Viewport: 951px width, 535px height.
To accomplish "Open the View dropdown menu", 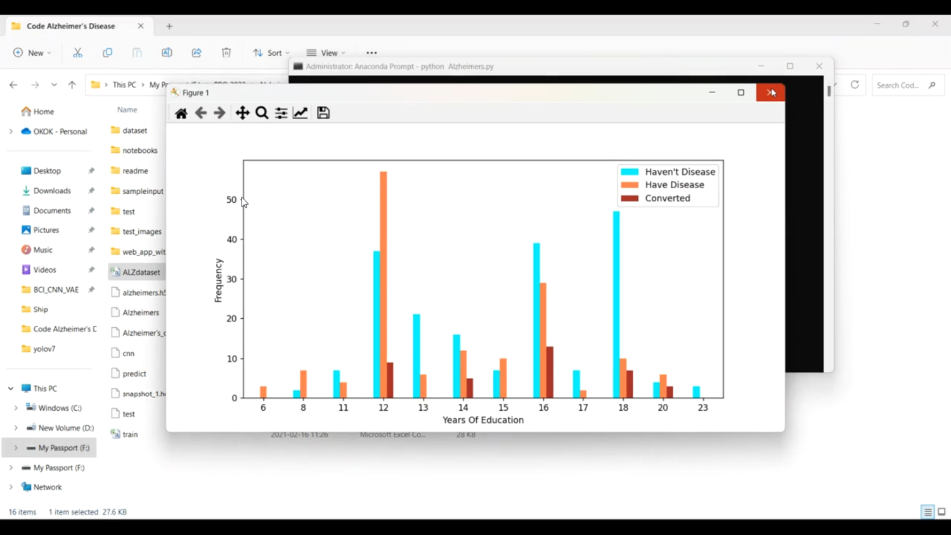I will (x=326, y=53).
